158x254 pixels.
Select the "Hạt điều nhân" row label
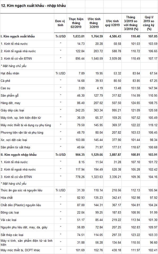pyautogui.click(x=10, y=73)
